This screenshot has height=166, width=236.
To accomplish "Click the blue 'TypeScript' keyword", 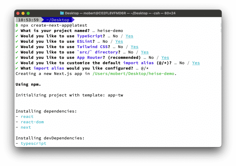I will 90,36.
